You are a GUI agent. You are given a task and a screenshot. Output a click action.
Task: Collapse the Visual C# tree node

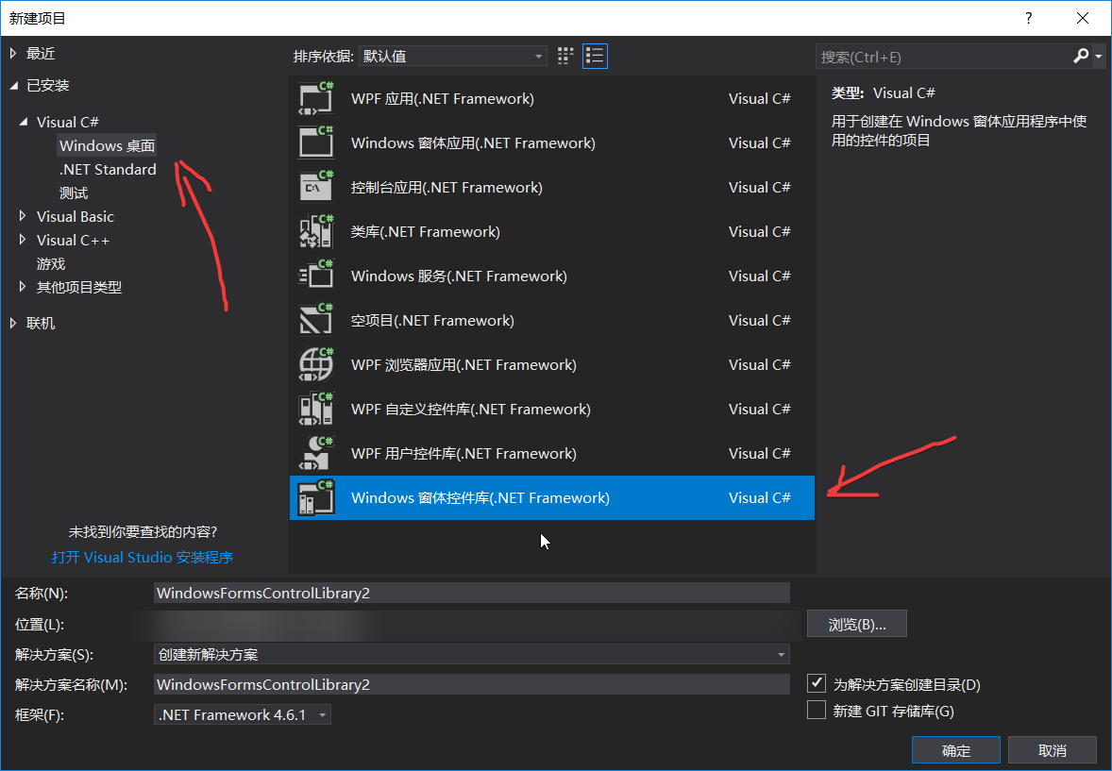[24, 122]
